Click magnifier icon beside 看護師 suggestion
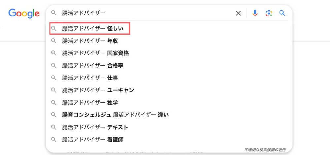Image resolution: width=330 pixels, height=155 pixels. coord(54,139)
